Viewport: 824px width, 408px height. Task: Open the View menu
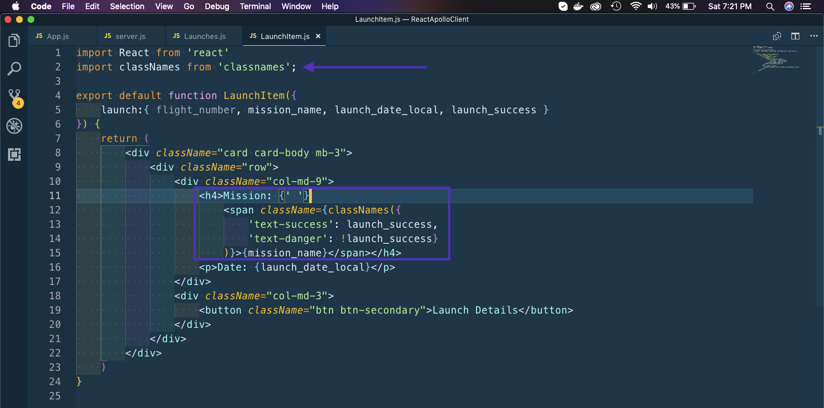(x=164, y=6)
